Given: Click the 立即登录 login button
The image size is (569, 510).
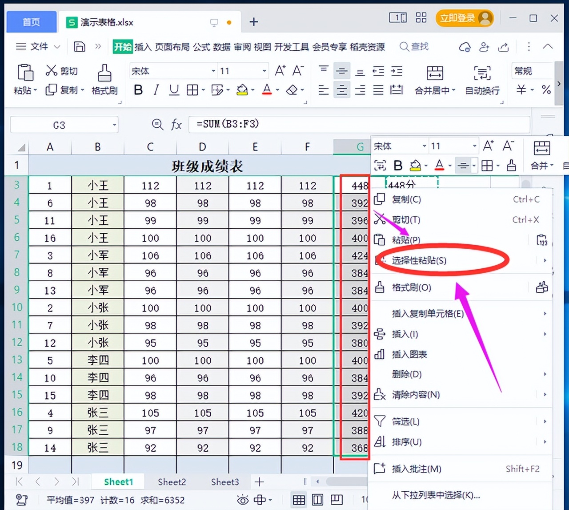Looking at the screenshot, I should (x=464, y=18).
